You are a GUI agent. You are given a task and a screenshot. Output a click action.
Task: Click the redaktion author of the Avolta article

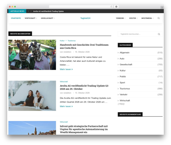point(67,93)
